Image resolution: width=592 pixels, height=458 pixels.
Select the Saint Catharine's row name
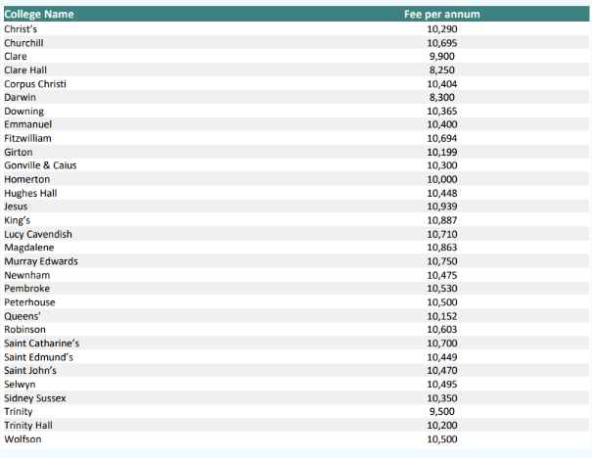coord(42,343)
